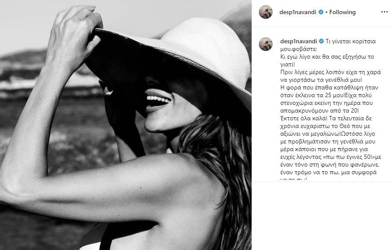Click the avatar next to the caption
Screen dimensions: 392x250
(x=265, y=44)
